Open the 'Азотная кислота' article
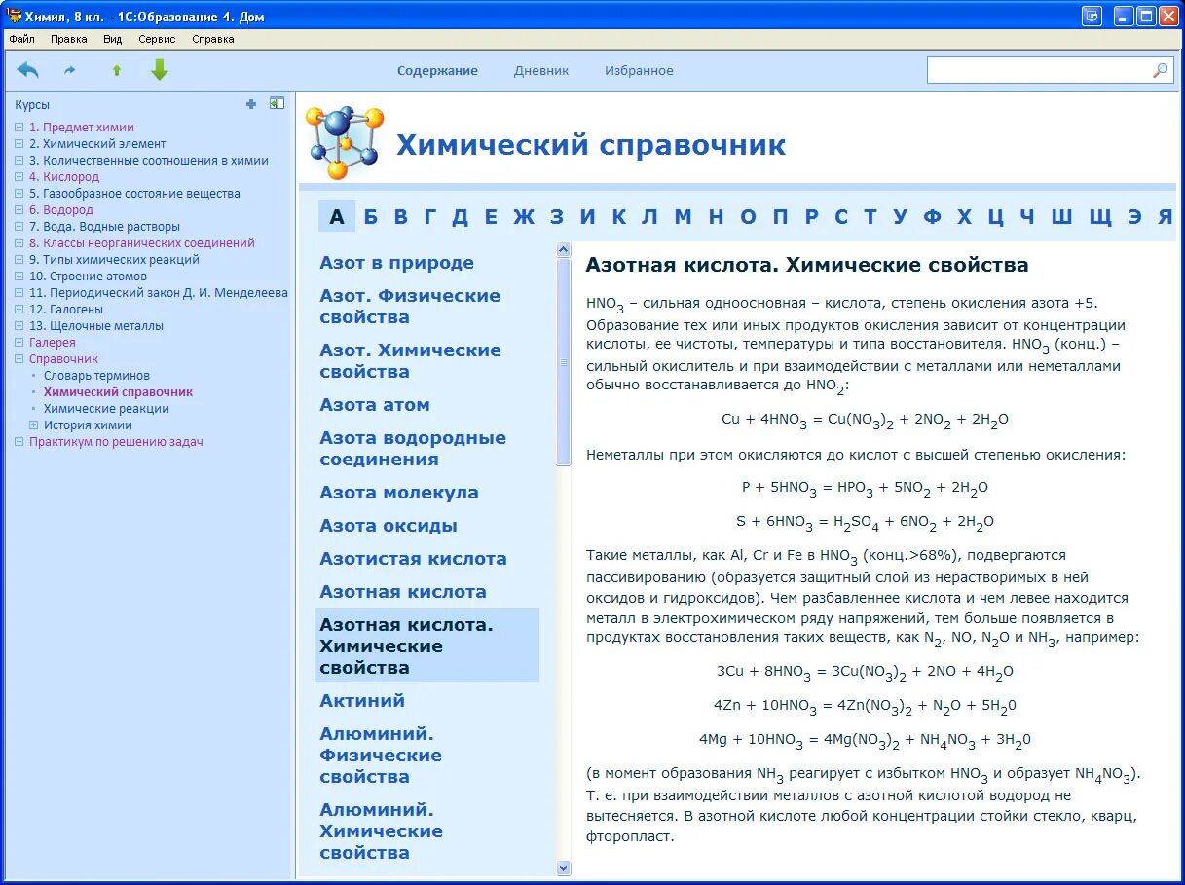Viewport: 1185px width, 885px height. [x=403, y=592]
